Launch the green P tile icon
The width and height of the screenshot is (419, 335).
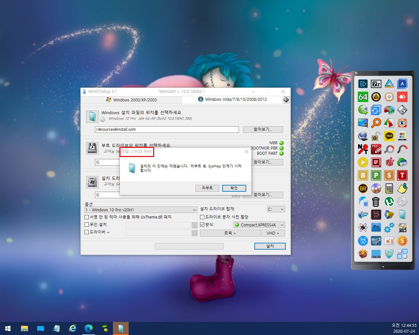click(x=376, y=175)
